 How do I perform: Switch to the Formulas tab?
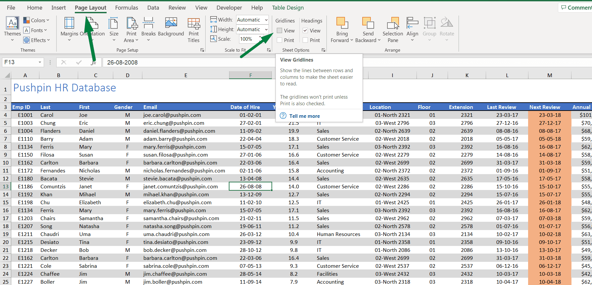[126, 7]
